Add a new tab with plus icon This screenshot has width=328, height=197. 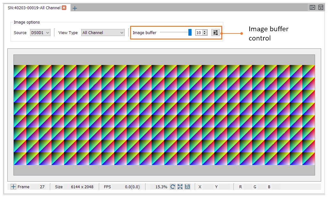tap(75, 8)
